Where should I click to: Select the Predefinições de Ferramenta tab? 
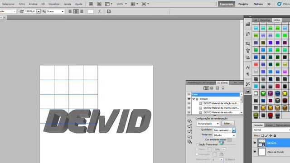click(x=201, y=82)
